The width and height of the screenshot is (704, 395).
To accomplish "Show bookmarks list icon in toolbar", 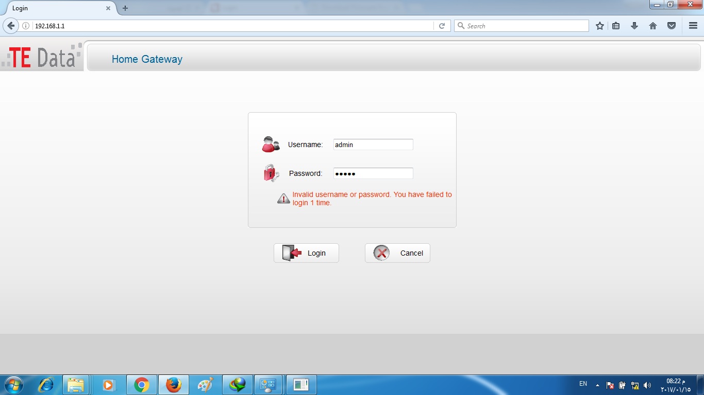I will 616,26.
